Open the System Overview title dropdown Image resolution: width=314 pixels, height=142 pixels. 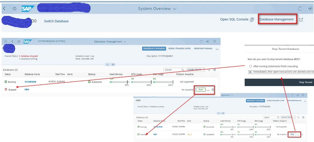coord(174,9)
